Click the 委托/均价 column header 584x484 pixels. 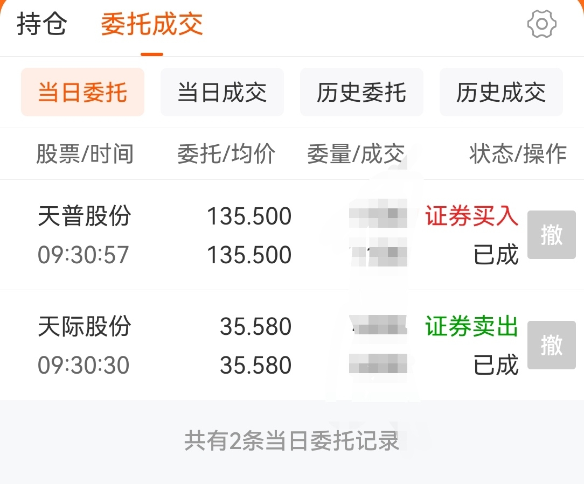[226, 154]
